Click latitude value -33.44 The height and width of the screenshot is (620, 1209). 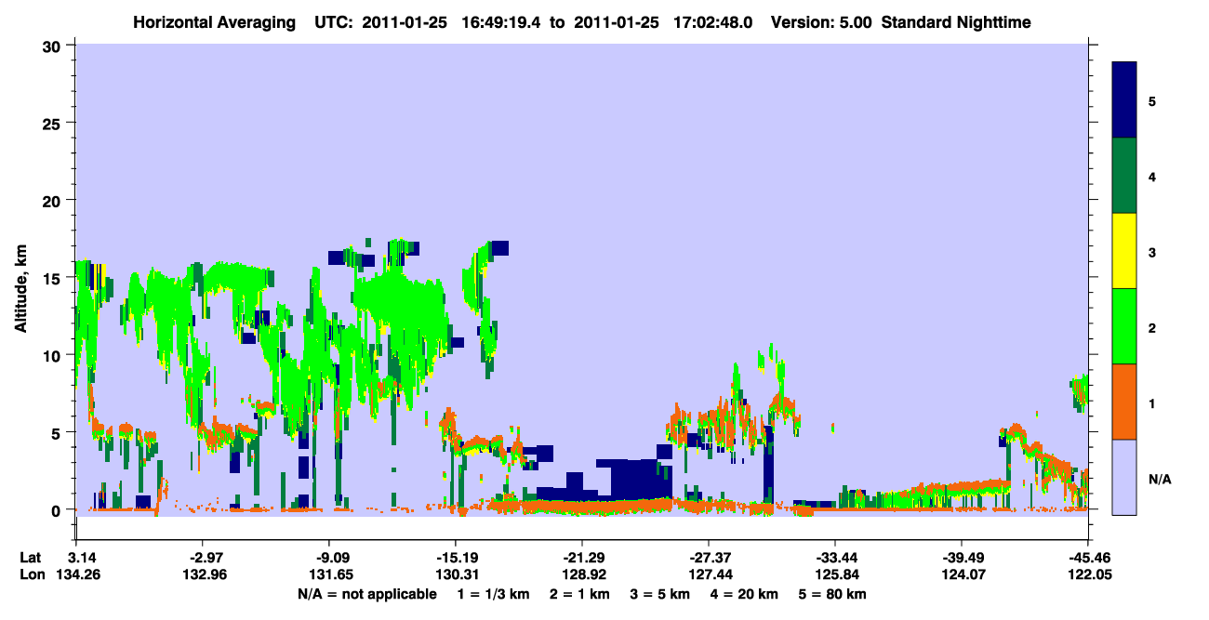tap(834, 558)
